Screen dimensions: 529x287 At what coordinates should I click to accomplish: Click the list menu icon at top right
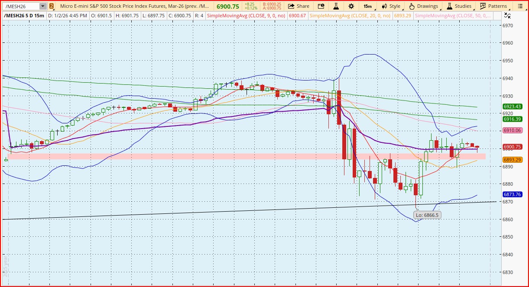[520, 6]
